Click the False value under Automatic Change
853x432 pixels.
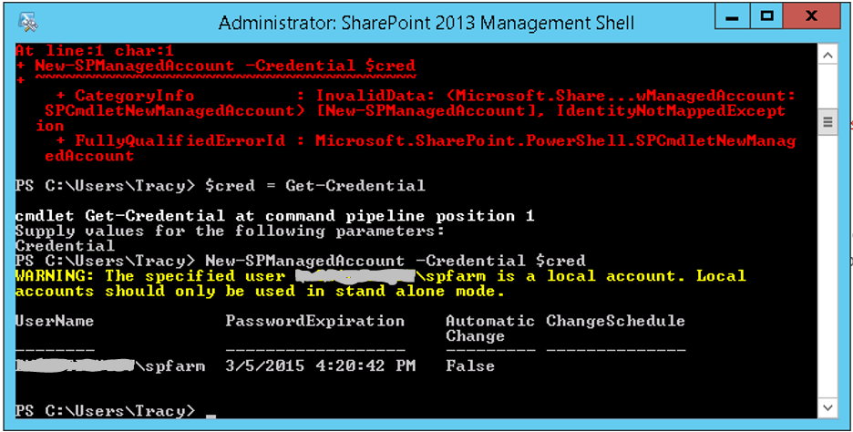(469, 365)
